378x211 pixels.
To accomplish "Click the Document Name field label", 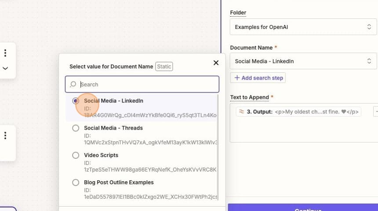I will tap(251, 48).
